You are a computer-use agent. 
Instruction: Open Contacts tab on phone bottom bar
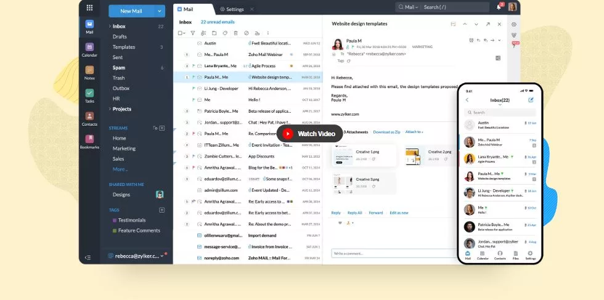500,255
